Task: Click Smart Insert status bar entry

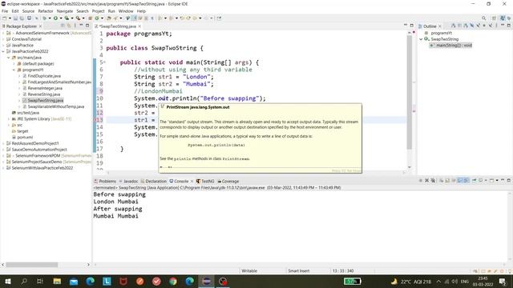Action: point(298,270)
